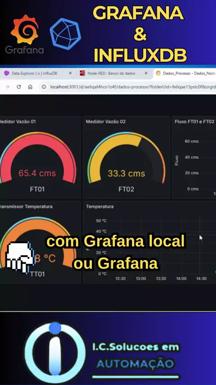Image resolution: width=216 pixels, height=385 pixels.
Task: Click the FT01 gauge label
Action: tap(37, 189)
